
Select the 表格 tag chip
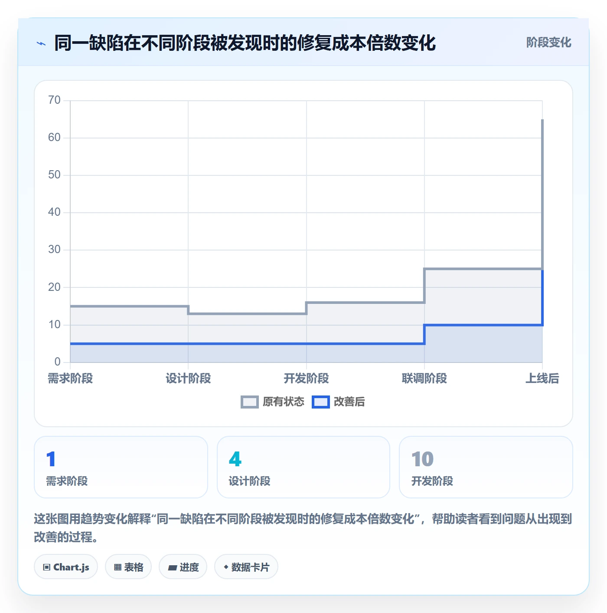pos(128,567)
